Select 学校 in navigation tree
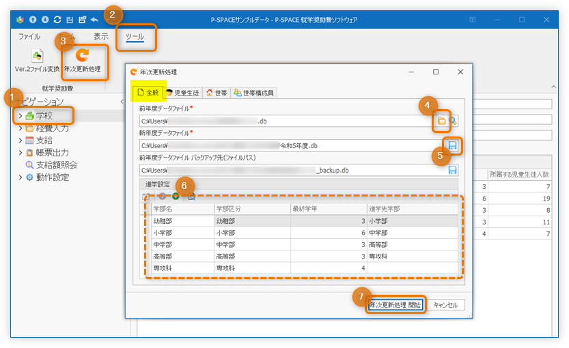This screenshot has height=348, width=569. point(44,116)
